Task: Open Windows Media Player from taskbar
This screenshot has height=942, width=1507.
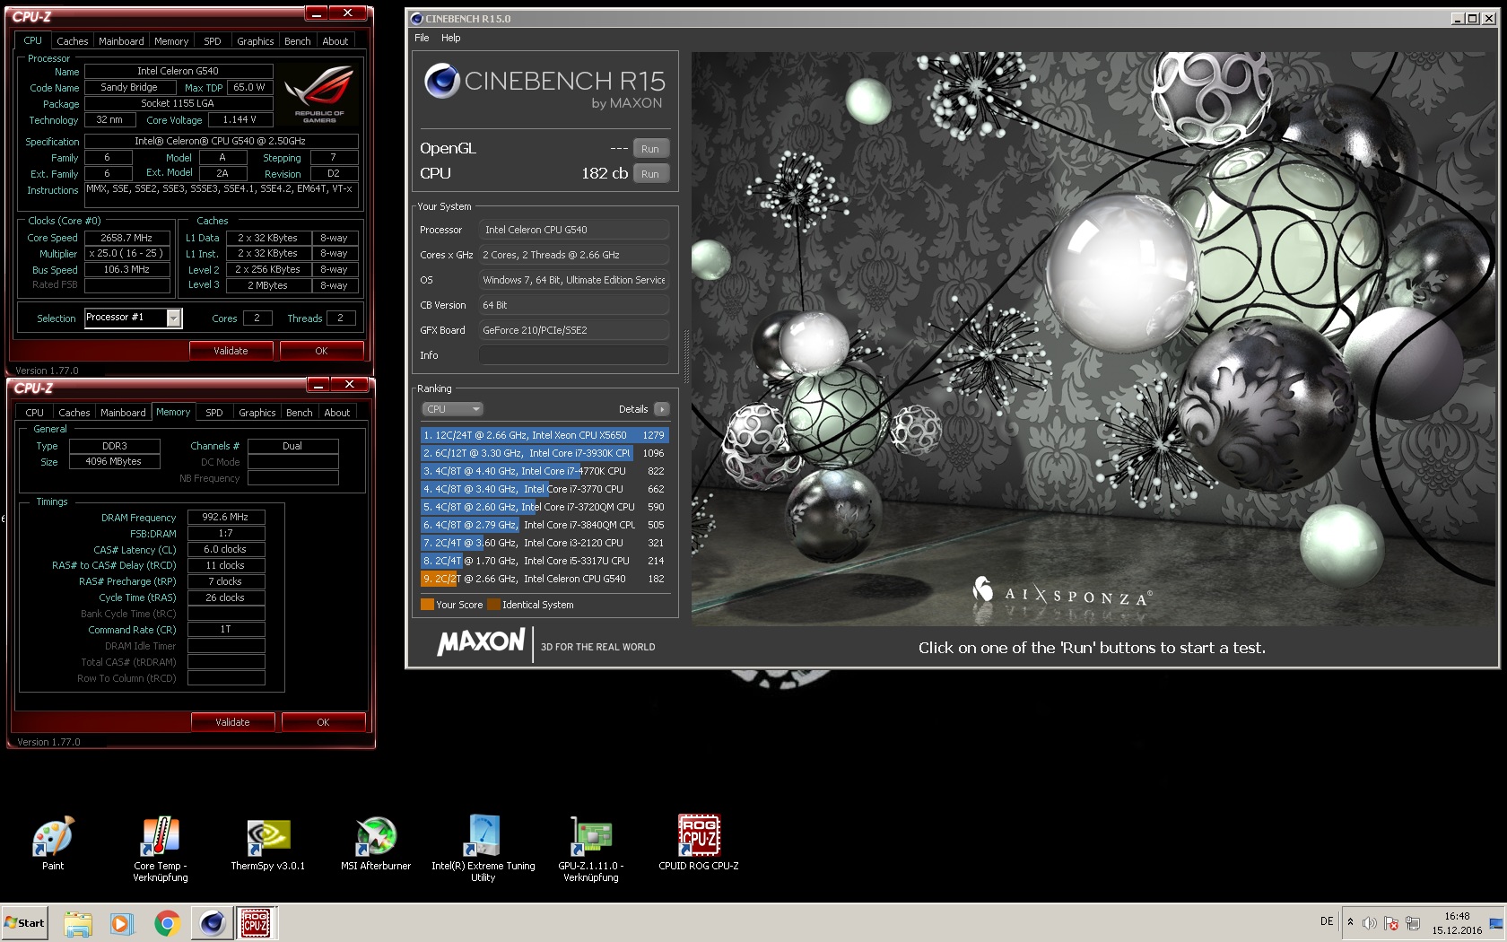Action: [x=122, y=923]
